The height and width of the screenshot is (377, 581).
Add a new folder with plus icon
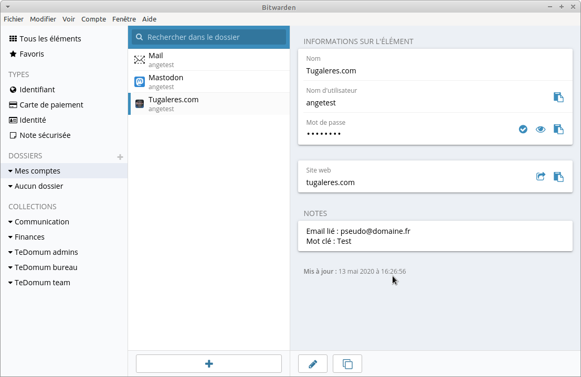[120, 157]
